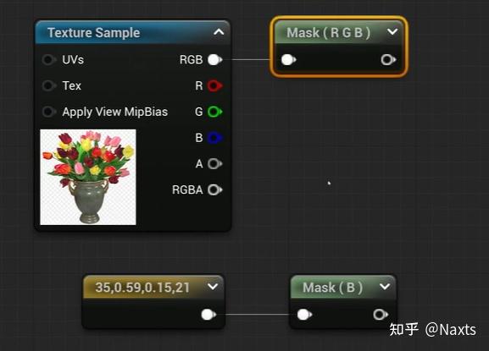Click the Mask (B) input pin
489x351 pixels.
[x=304, y=315]
